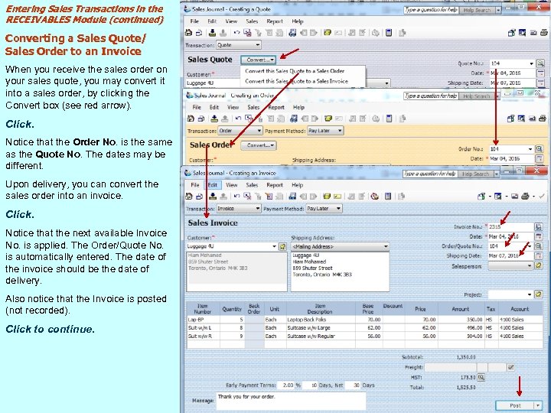551x413 pixels.
Task: Expand the Customer dropdown Luggage 4U in invoice
Action: click(274, 246)
